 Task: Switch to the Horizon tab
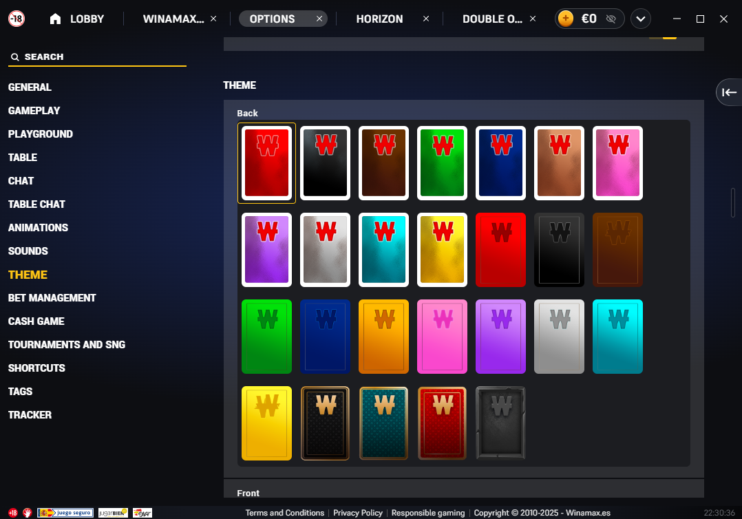point(379,19)
